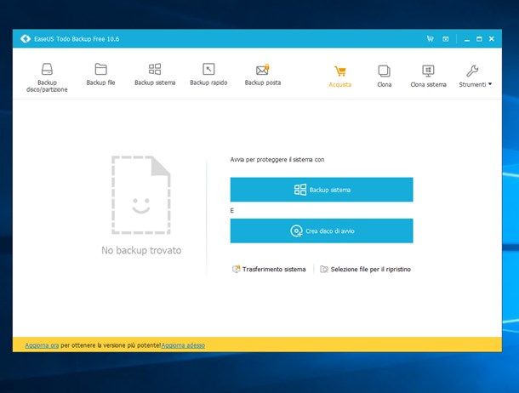
Task: Click the 'No backup trovato' text
Action: click(141, 250)
